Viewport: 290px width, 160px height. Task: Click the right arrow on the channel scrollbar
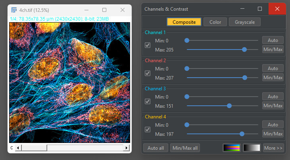pyautogui.click(x=127, y=148)
